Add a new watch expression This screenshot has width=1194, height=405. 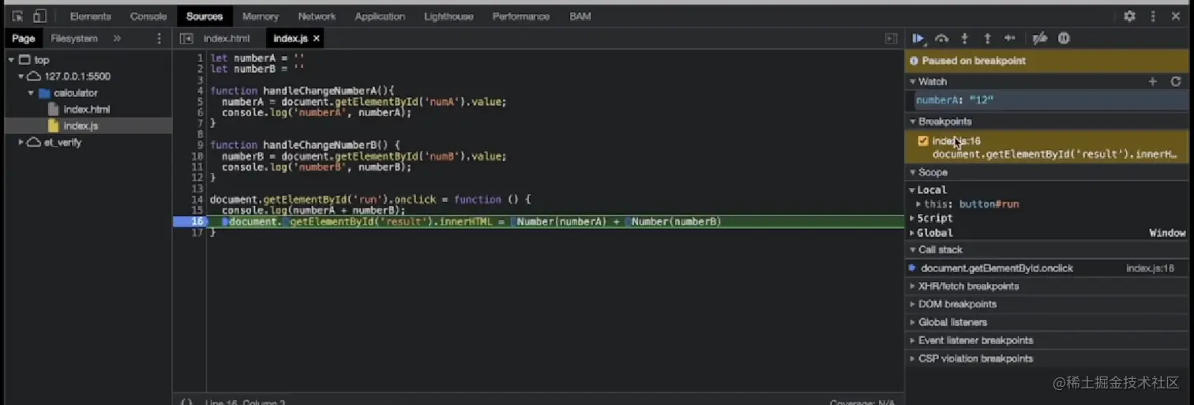[x=1153, y=81]
